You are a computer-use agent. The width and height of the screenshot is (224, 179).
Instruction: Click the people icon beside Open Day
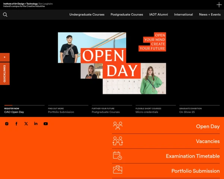tap(118, 126)
